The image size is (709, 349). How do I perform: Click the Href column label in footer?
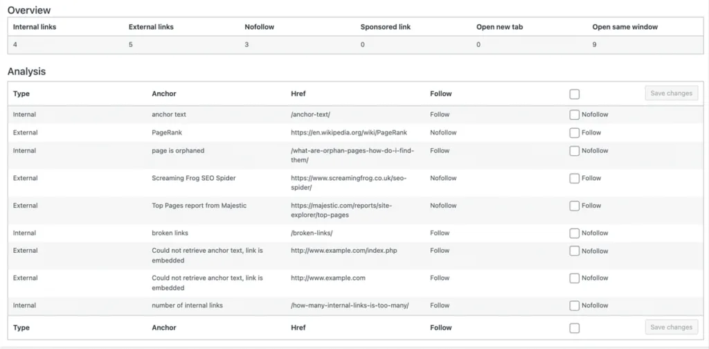tap(298, 328)
